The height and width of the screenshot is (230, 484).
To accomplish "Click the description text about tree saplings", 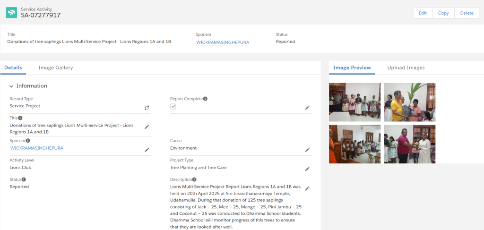I will click(x=236, y=206).
